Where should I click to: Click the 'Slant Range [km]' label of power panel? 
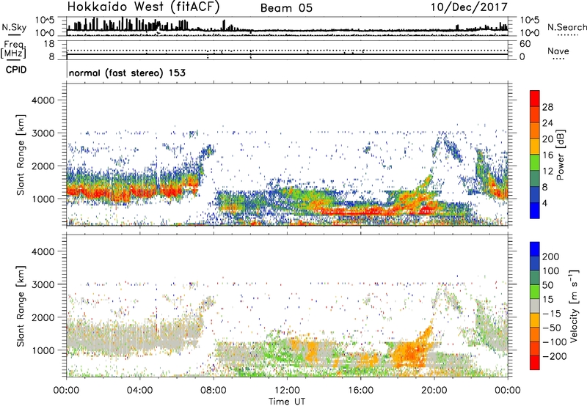point(21,155)
